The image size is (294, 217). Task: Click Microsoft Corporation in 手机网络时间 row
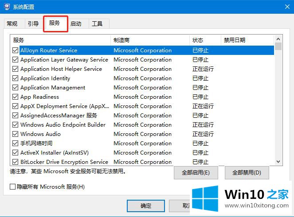tap(142, 143)
